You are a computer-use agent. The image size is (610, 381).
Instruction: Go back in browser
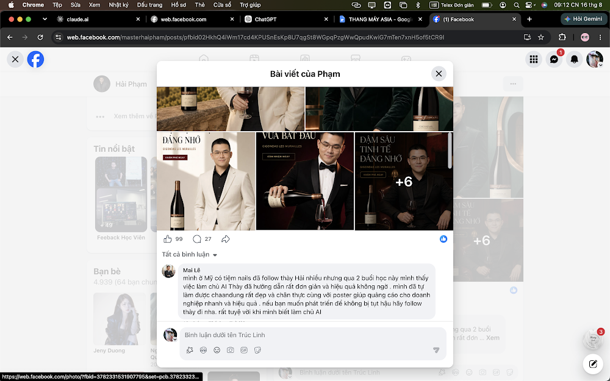[x=10, y=37]
